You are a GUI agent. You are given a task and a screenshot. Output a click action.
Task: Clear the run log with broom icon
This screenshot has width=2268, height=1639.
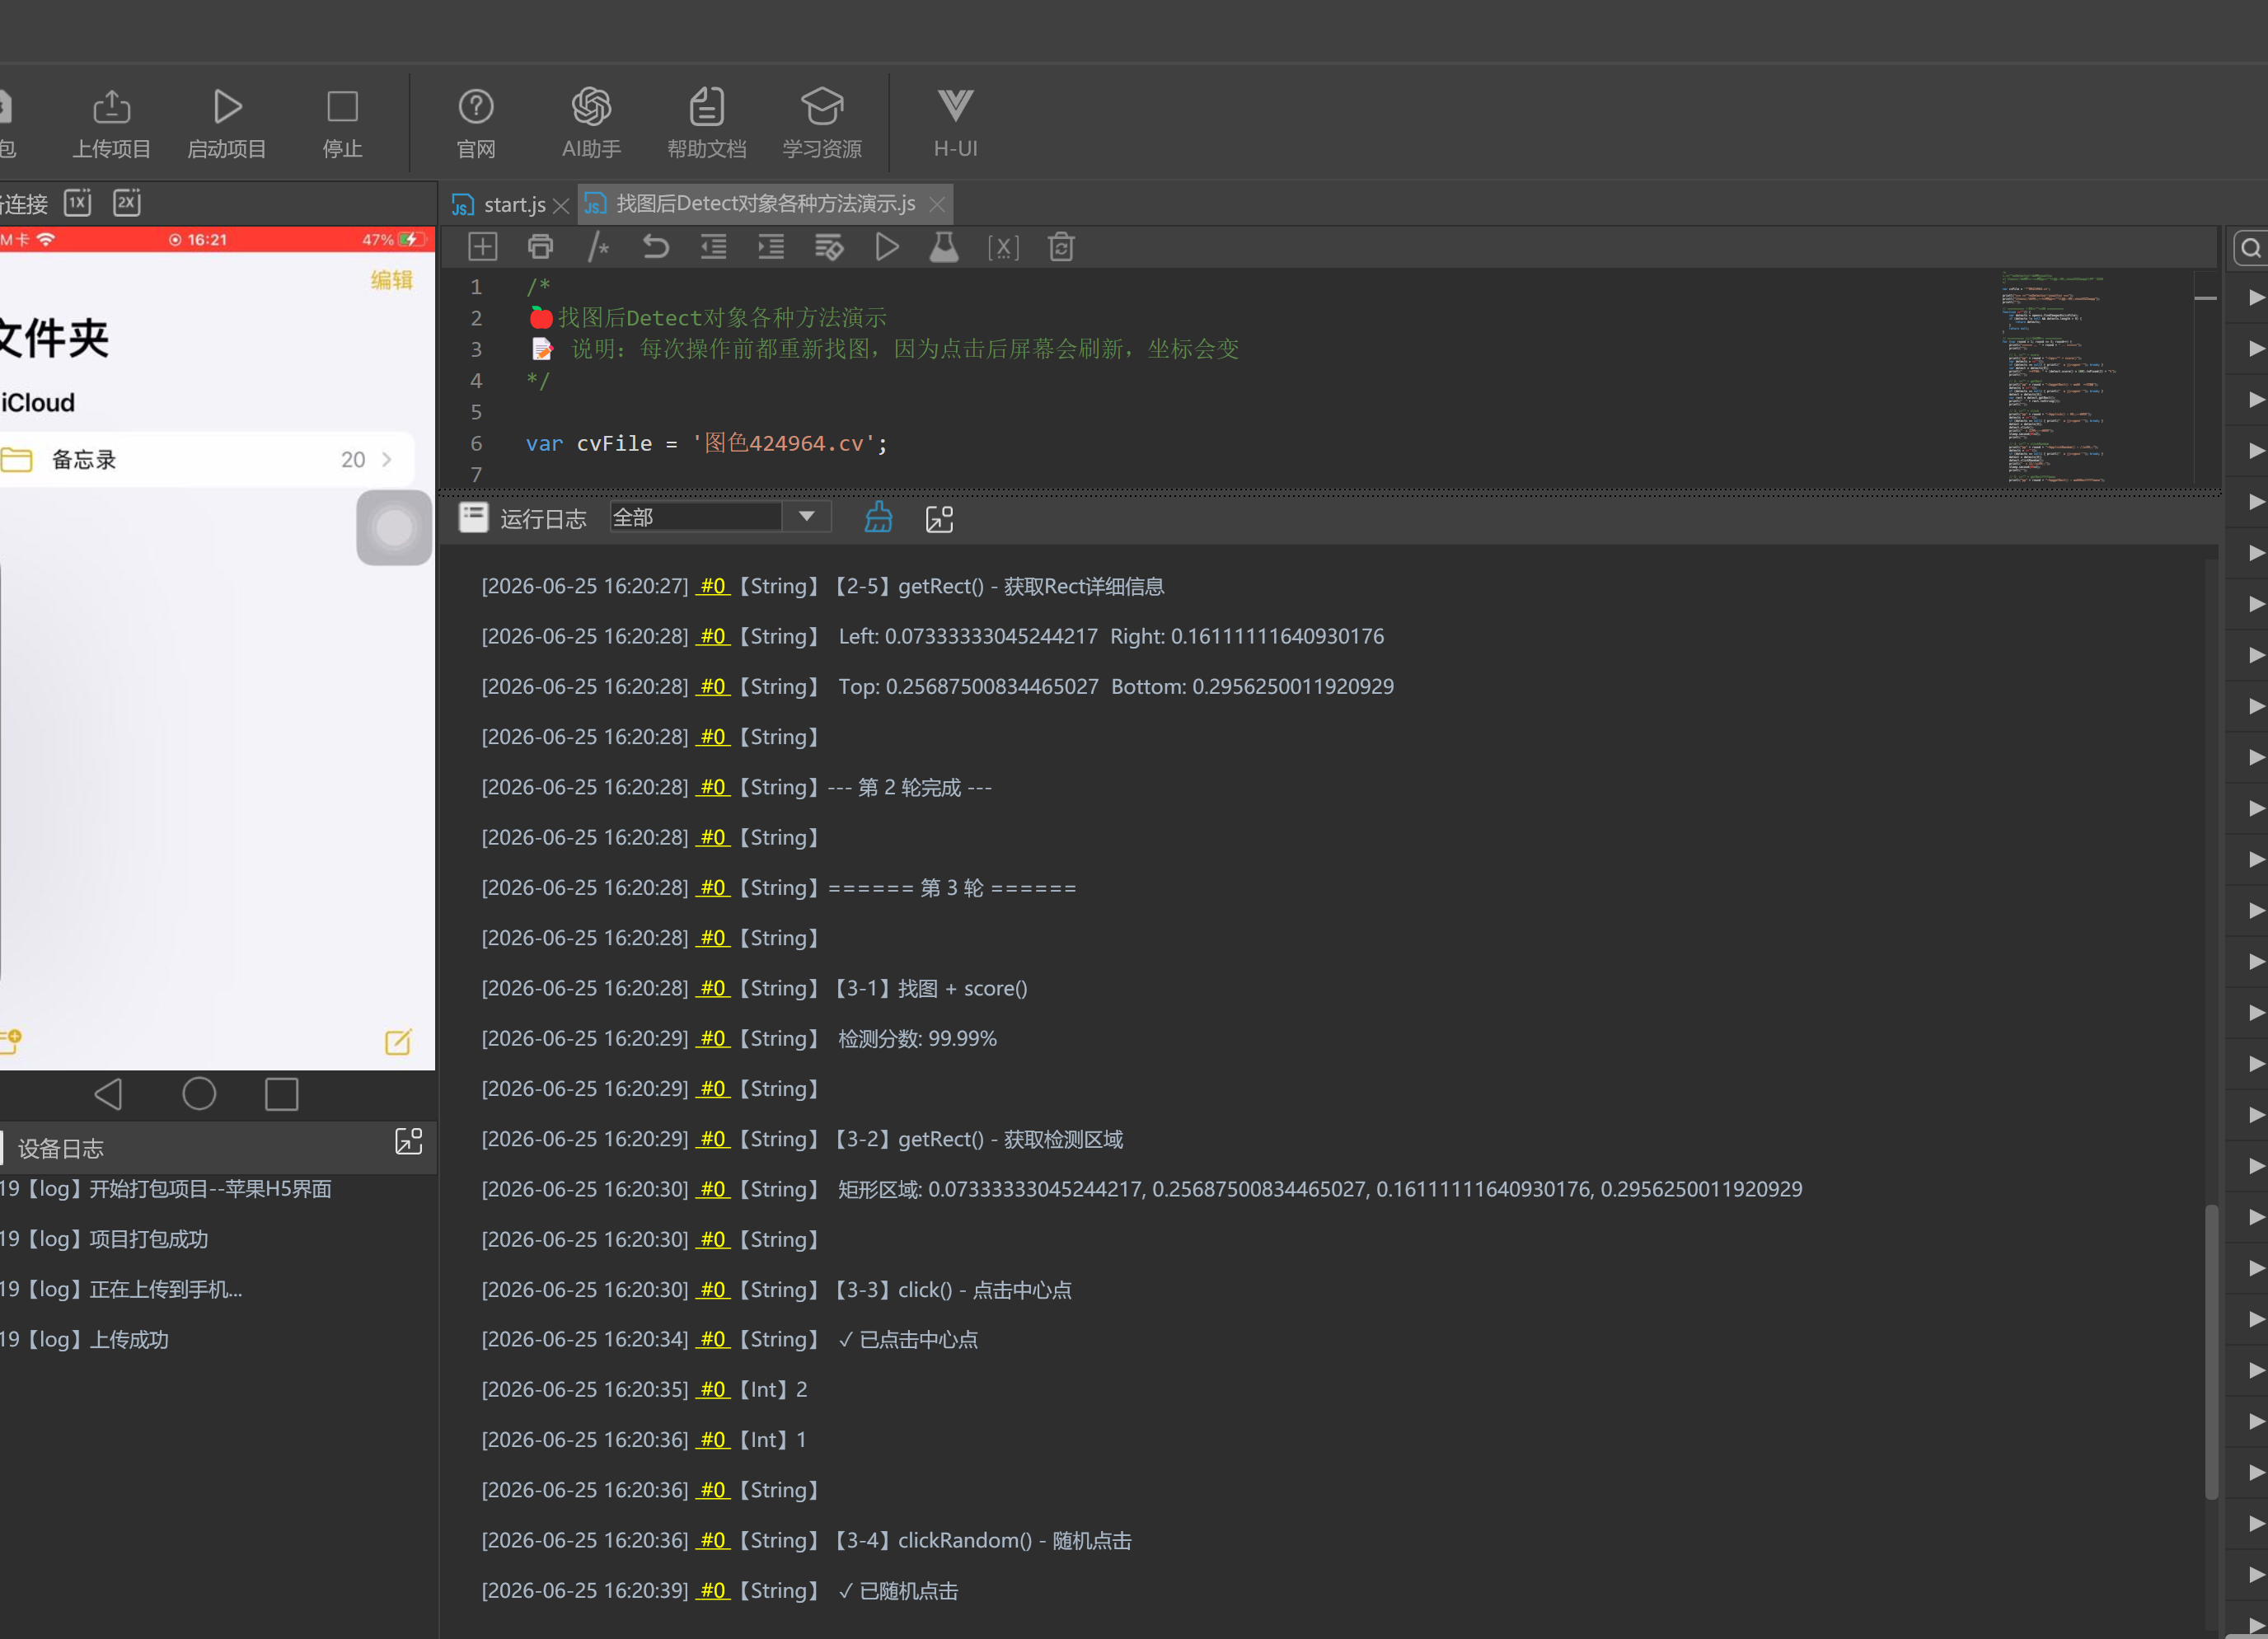[x=878, y=518]
